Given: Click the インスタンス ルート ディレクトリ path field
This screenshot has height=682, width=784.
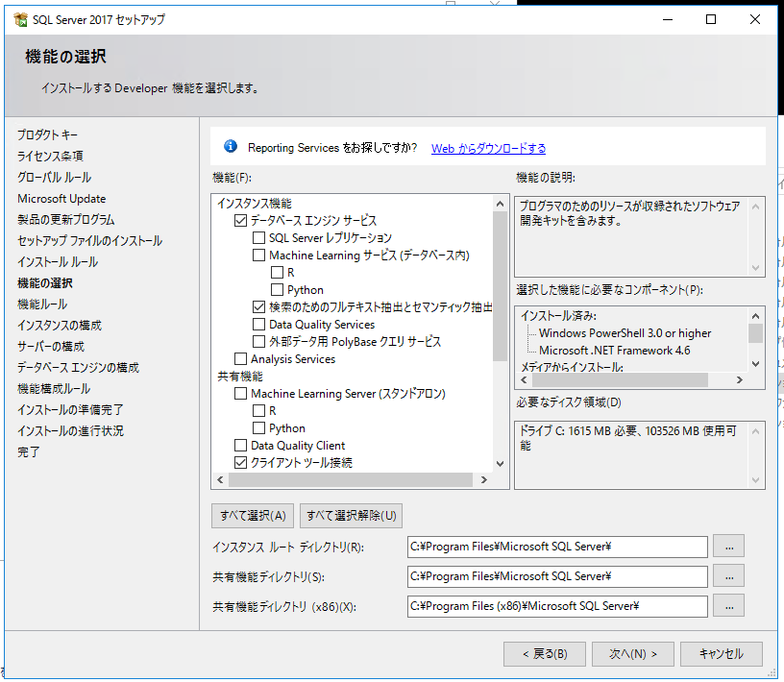Looking at the screenshot, I should click(x=557, y=547).
